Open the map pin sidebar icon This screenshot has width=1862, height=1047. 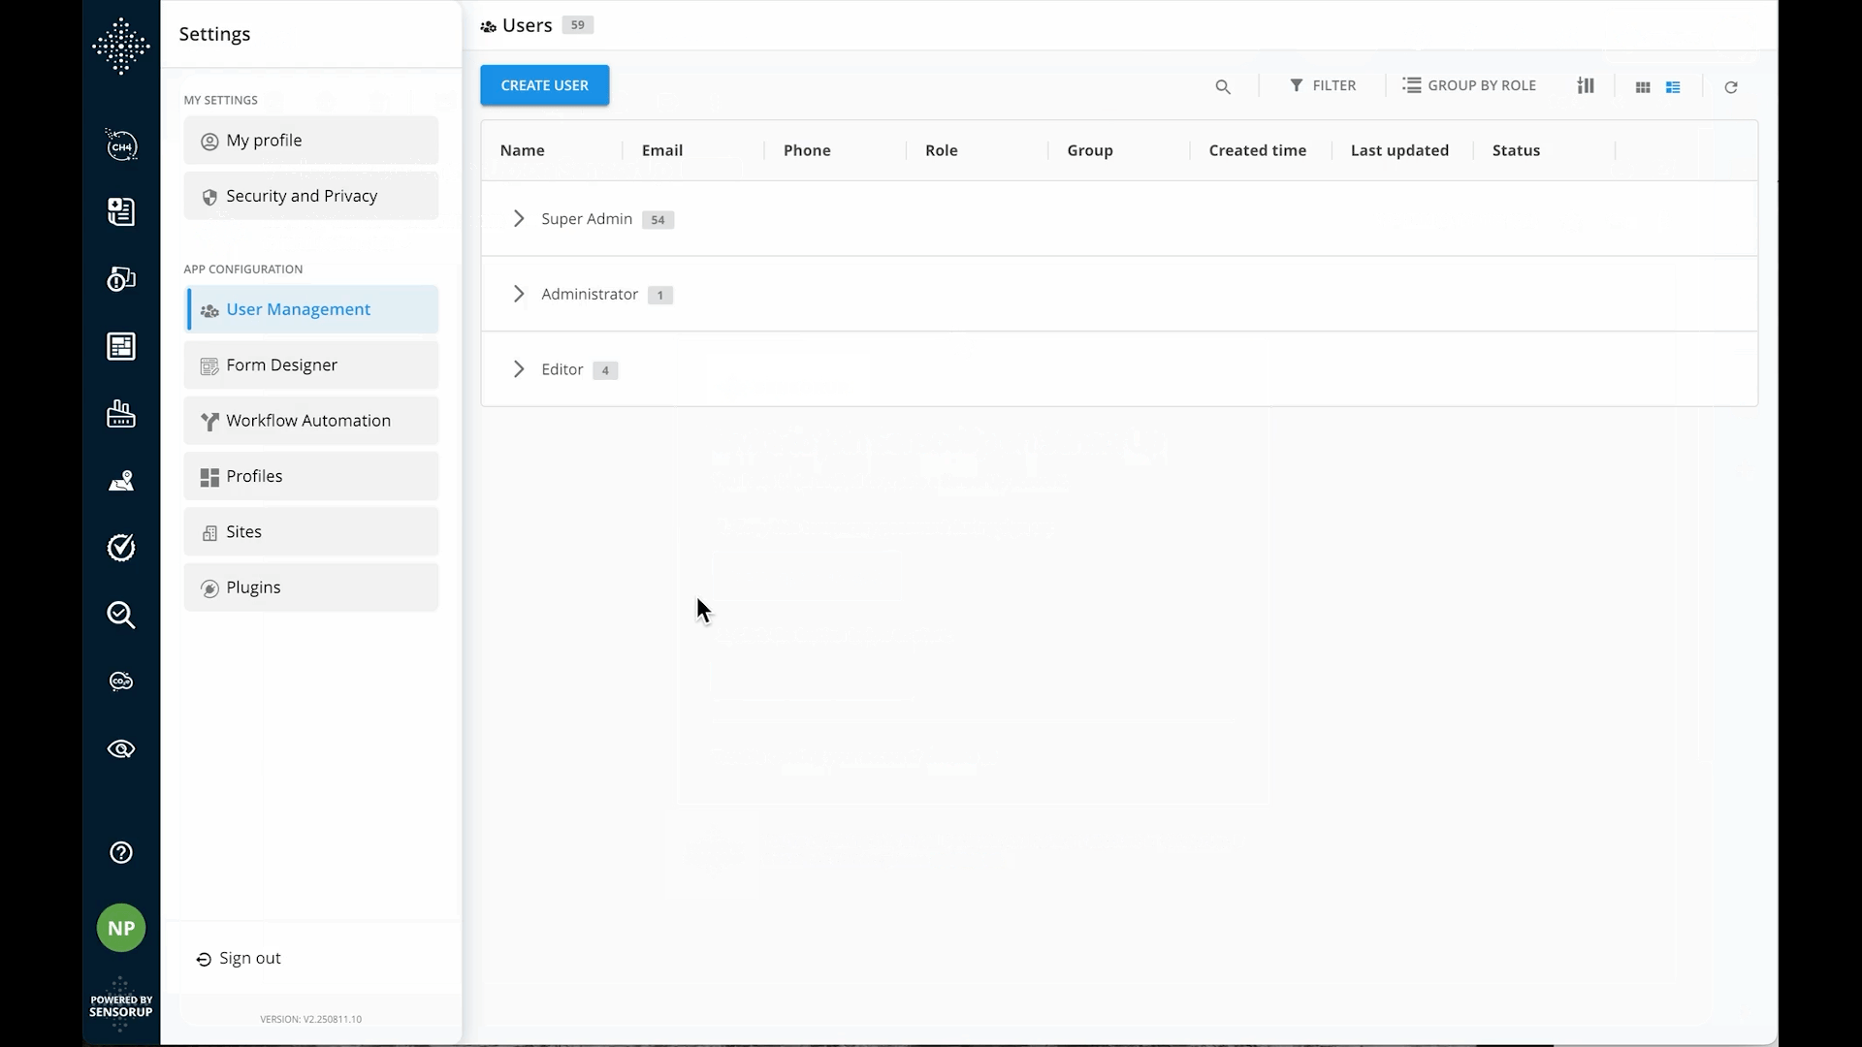pos(121,480)
